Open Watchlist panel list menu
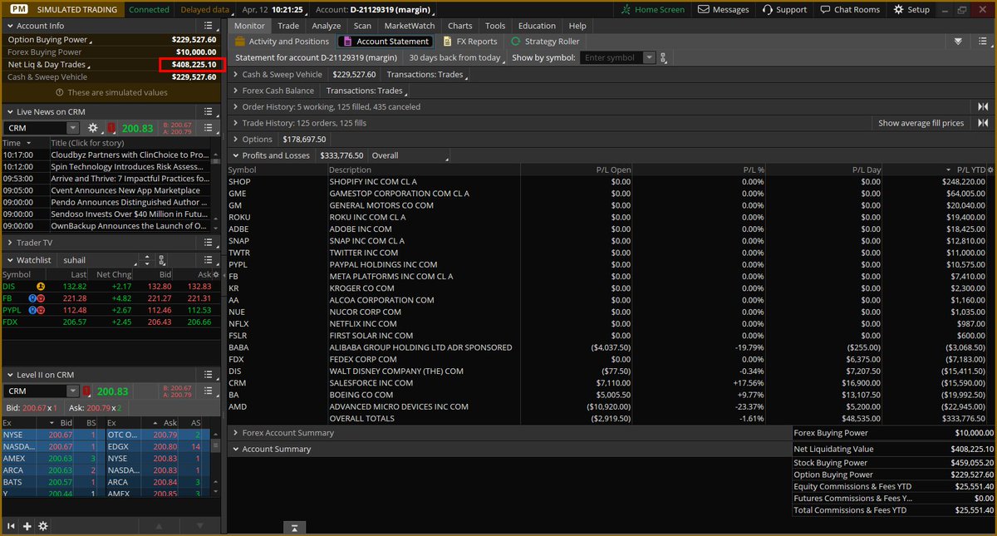Screen dimensions: 997x536 point(209,260)
